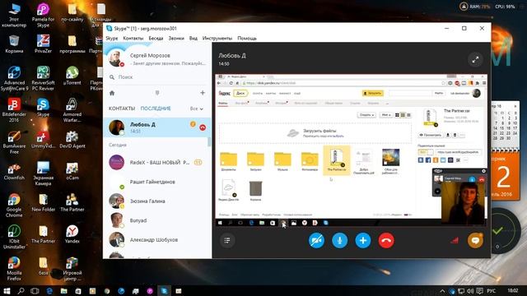Hang up from the Любовь Д row
This screenshot has height=296, width=527.
[x=203, y=127]
